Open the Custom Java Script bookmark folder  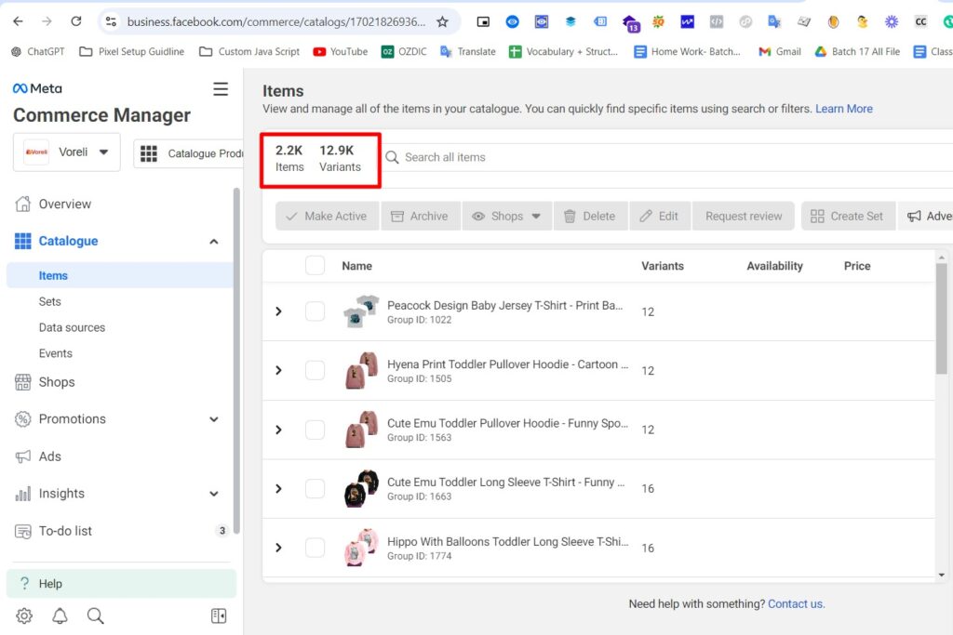click(x=249, y=52)
